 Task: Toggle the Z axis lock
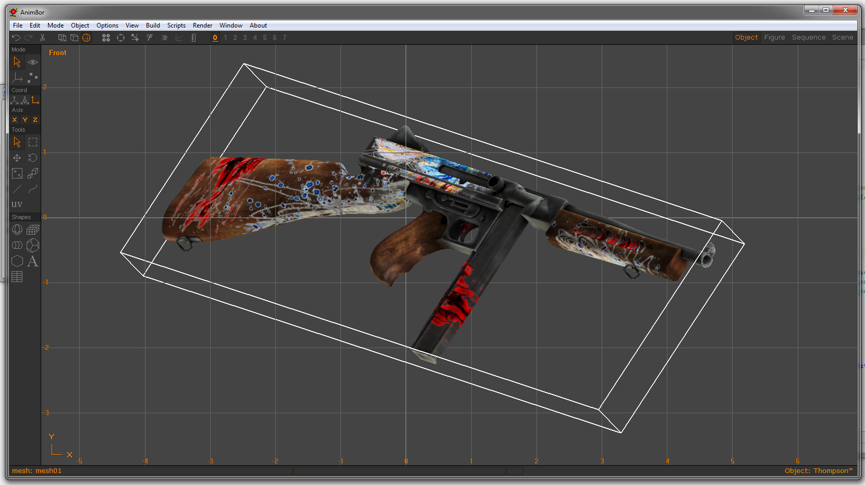tap(35, 120)
